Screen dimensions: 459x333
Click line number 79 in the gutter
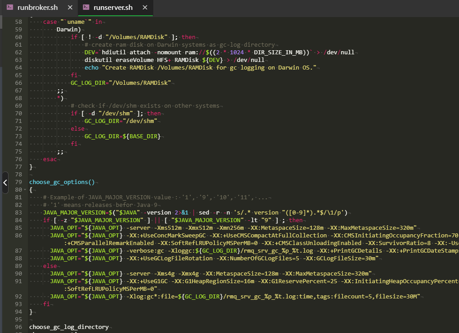coord(18,182)
